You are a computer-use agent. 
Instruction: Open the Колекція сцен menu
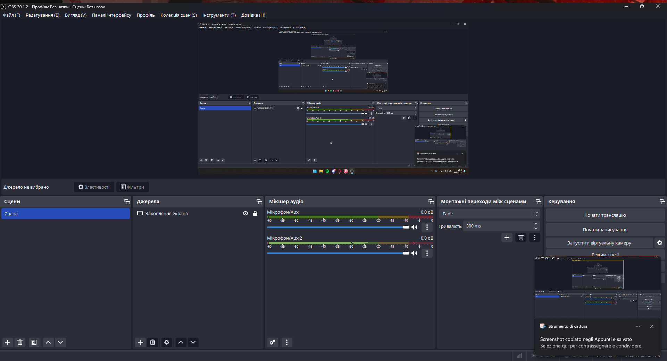tap(178, 15)
